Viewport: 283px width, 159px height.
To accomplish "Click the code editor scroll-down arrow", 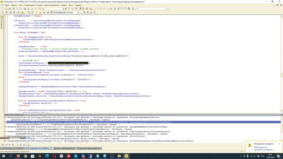I will coord(282,111).
